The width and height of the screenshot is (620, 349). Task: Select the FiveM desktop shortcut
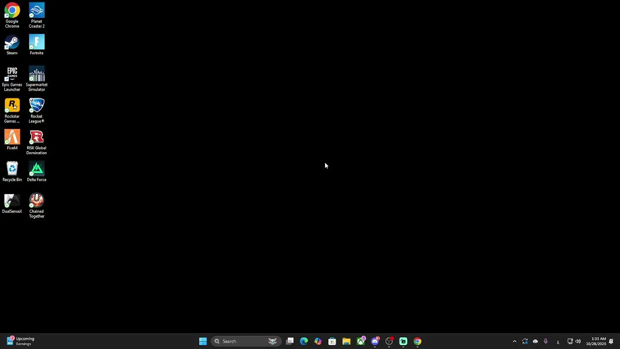tap(12, 140)
